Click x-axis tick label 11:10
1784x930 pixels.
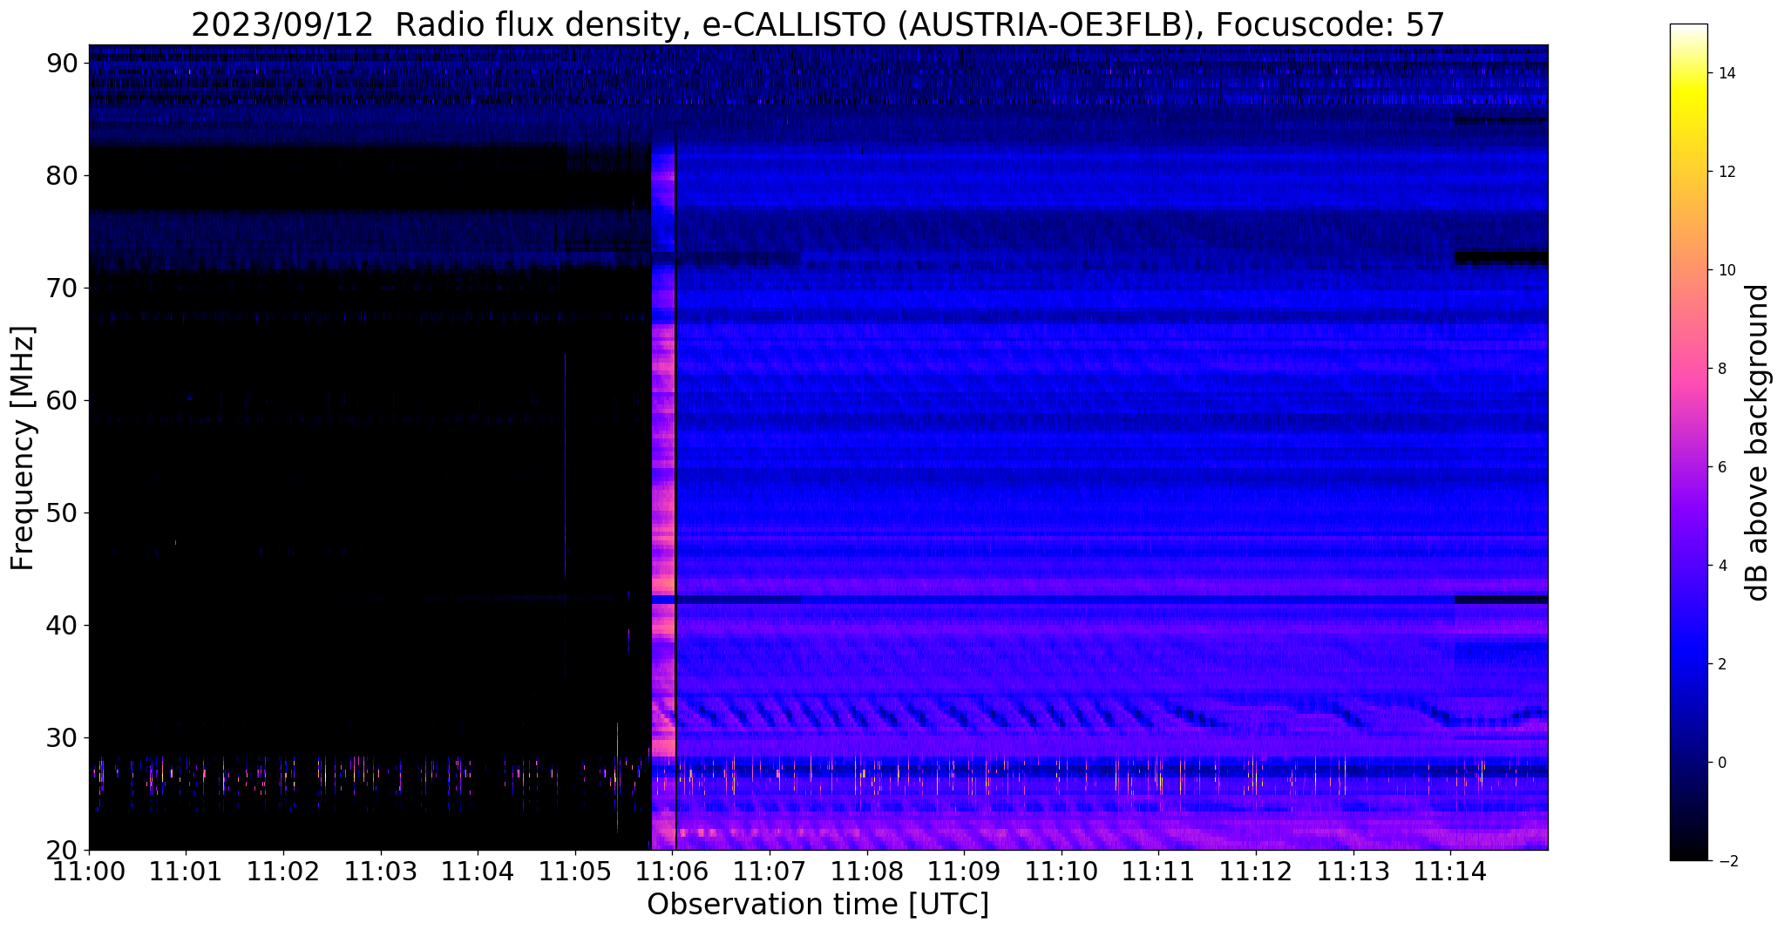point(1062,871)
